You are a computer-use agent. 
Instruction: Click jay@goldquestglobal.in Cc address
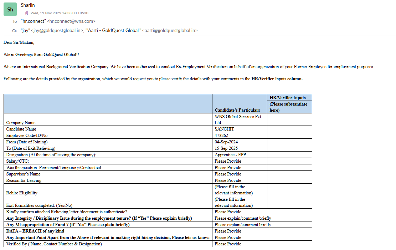pyautogui.click(x=57, y=30)
